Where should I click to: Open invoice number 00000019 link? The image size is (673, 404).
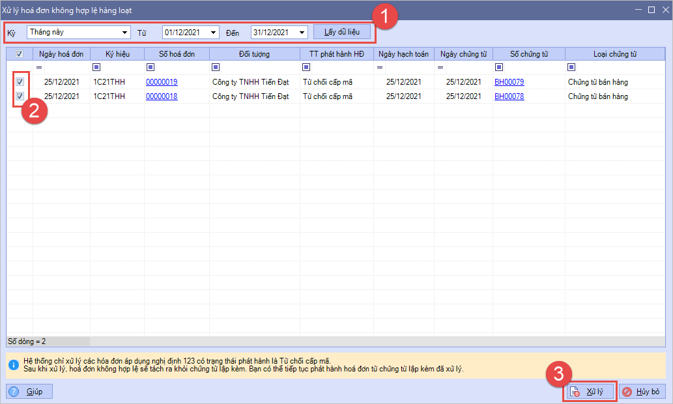point(162,82)
